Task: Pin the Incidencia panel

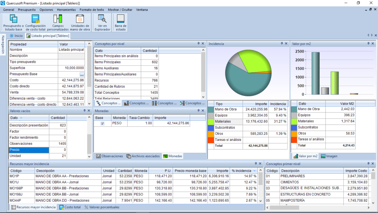Action: point(282,44)
